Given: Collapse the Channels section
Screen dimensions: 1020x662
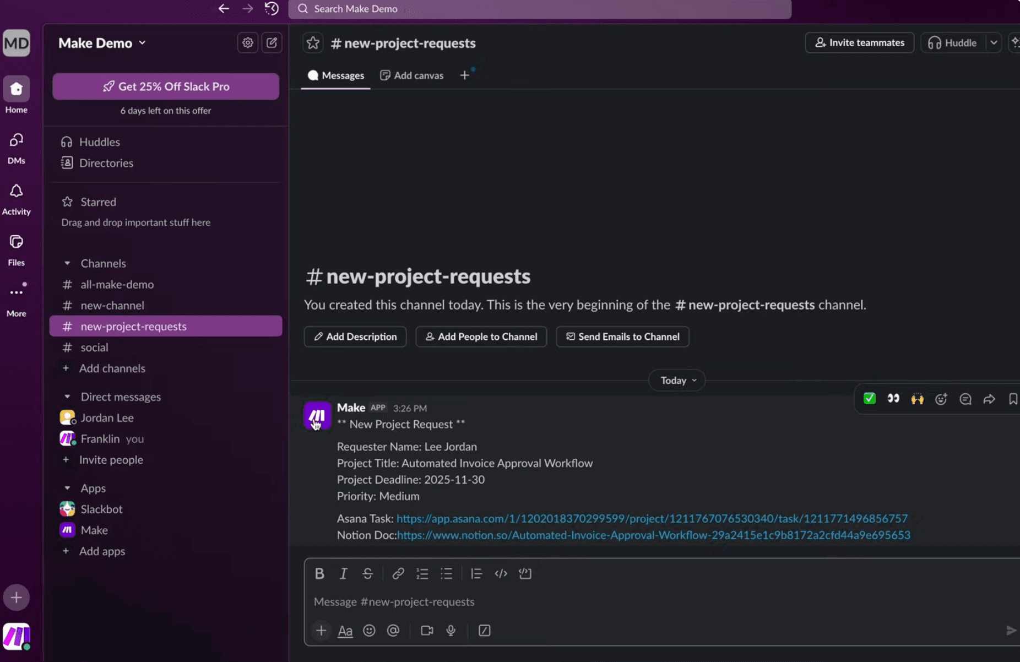Looking at the screenshot, I should click(x=67, y=263).
